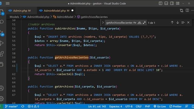
Task: Click line number 59 in gutter
Action: (x=14, y=58)
